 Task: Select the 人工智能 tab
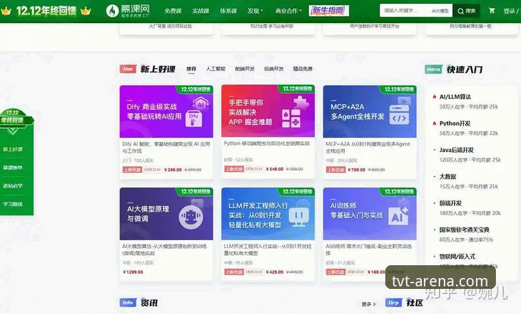pos(215,69)
